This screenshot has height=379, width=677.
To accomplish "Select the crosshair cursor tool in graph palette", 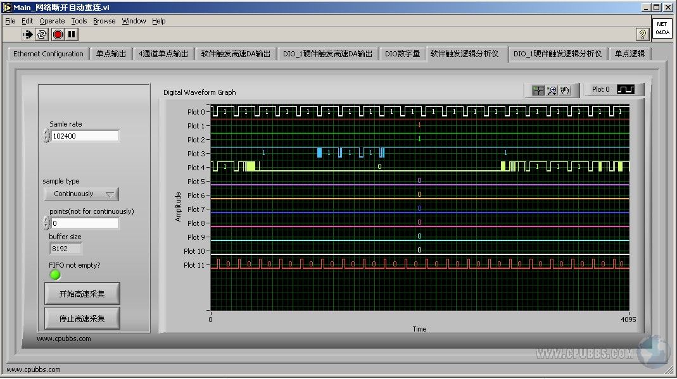I will point(538,90).
